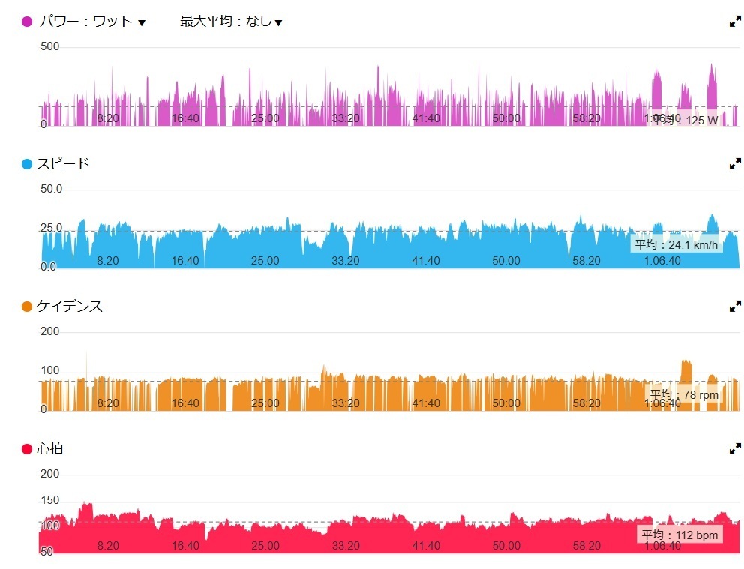Click the 58:20 mark on cadence chart
Screen dimensions: 744x569
pyautogui.click(x=586, y=403)
